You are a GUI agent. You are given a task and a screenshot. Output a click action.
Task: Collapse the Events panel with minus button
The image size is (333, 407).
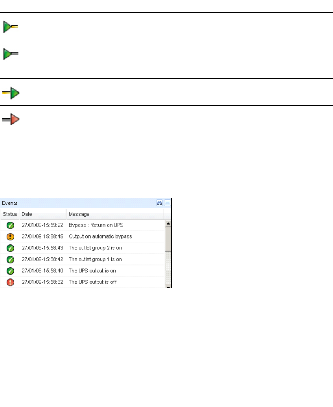168,203
